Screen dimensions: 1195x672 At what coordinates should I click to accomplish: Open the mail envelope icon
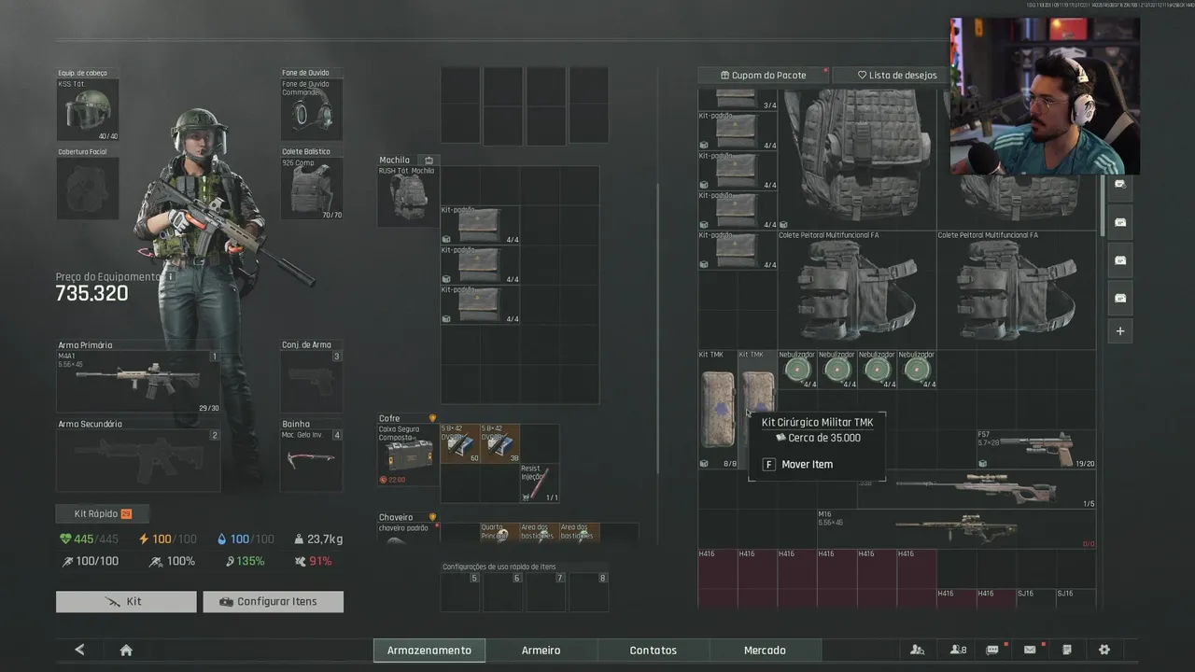pos(1030,650)
